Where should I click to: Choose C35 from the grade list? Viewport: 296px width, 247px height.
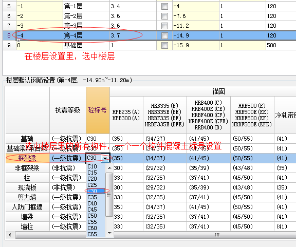(96, 197)
